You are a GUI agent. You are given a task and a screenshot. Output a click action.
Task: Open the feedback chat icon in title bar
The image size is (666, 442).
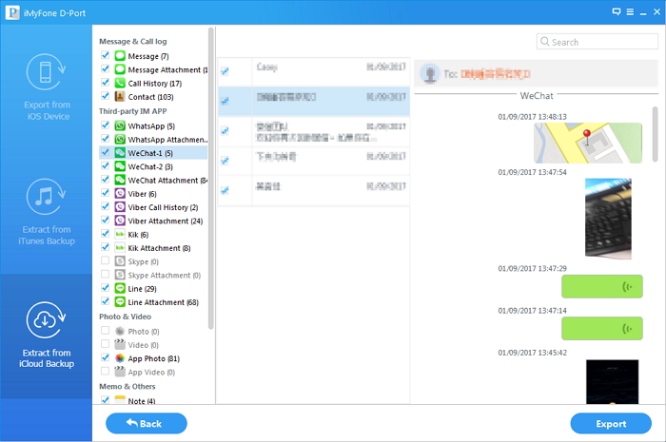point(617,11)
